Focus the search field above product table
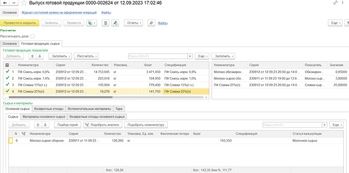This screenshot has width=349, height=173. (158, 56)
